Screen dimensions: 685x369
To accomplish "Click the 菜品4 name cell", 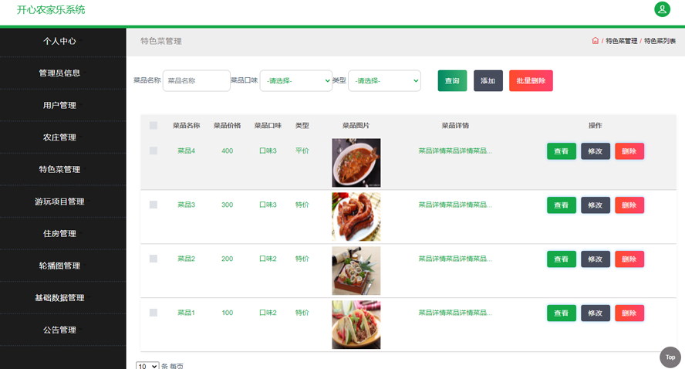I will coord(186,151).
